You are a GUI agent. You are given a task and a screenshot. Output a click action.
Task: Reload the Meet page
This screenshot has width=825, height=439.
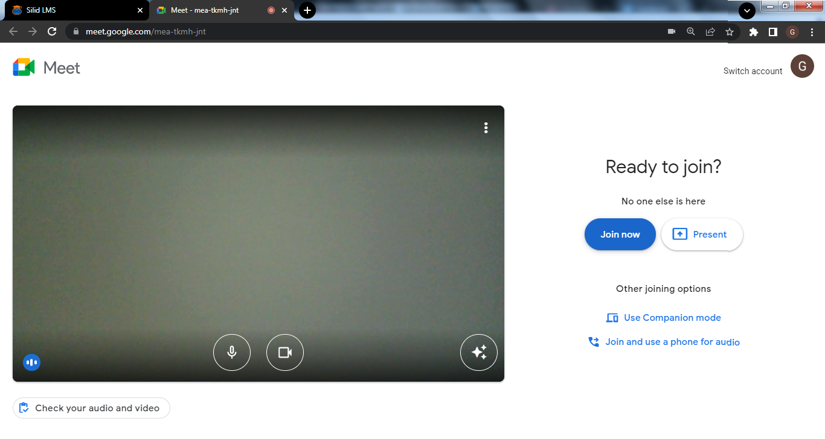point(52,31)
